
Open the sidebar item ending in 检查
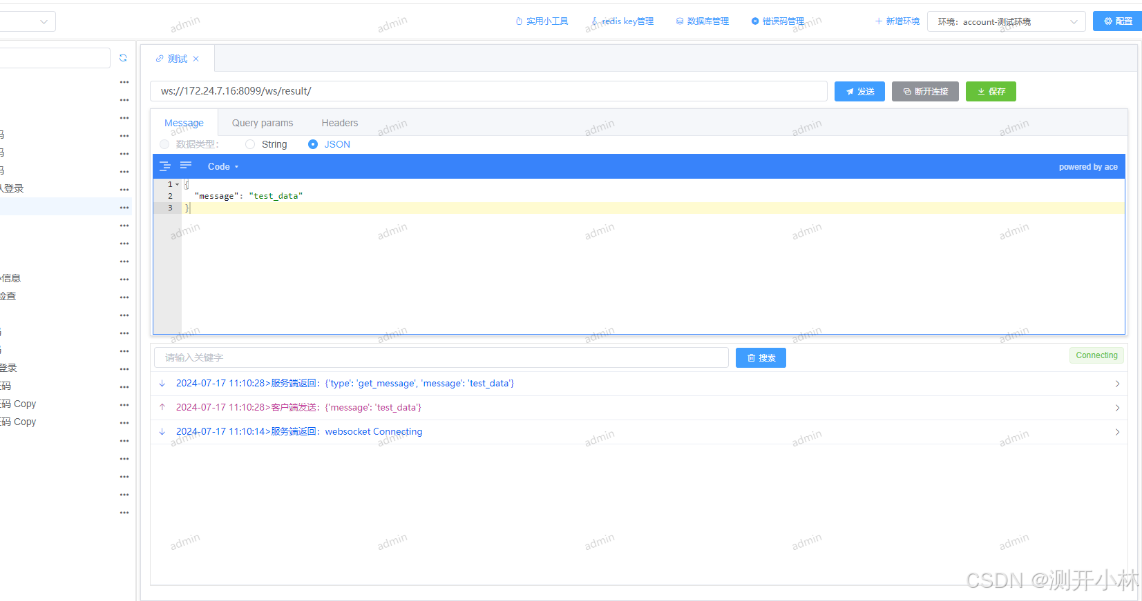8,296
